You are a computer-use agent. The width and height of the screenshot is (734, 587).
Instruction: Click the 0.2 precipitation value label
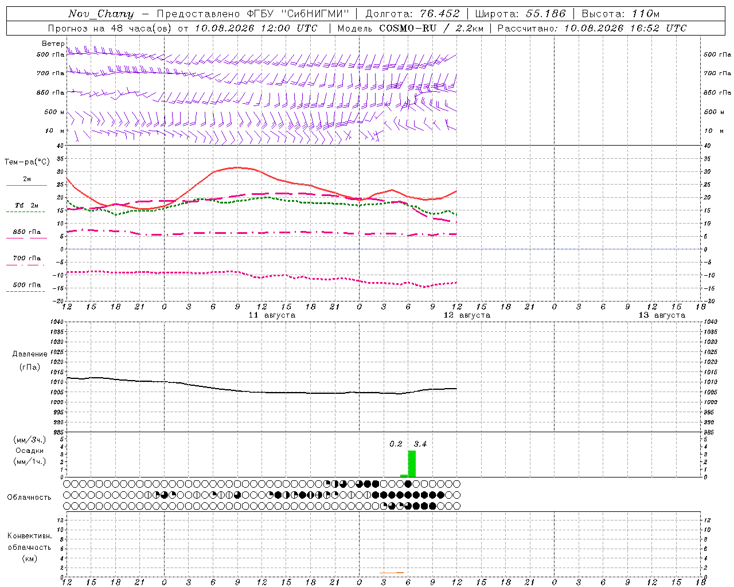(396, 444)
